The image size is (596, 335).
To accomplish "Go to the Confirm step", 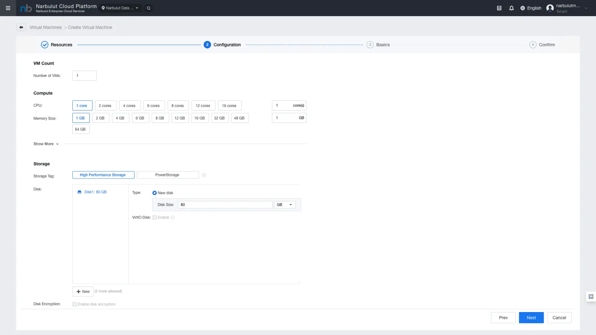I will [x=542, y=45].
